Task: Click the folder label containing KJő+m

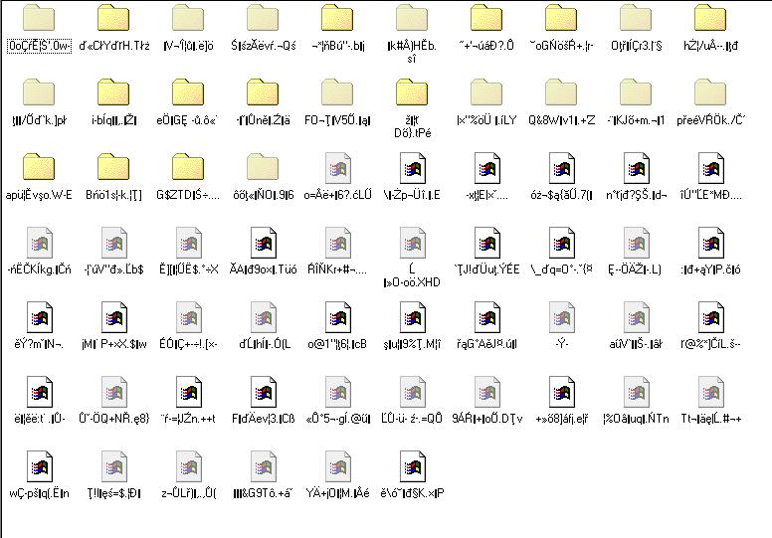Action: click(x=636, y=120)
